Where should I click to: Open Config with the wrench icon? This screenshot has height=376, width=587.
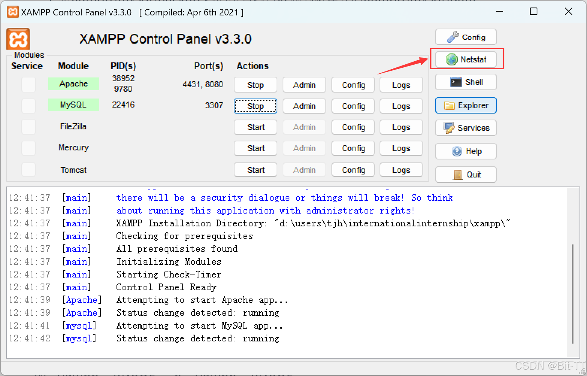(466, 37)
